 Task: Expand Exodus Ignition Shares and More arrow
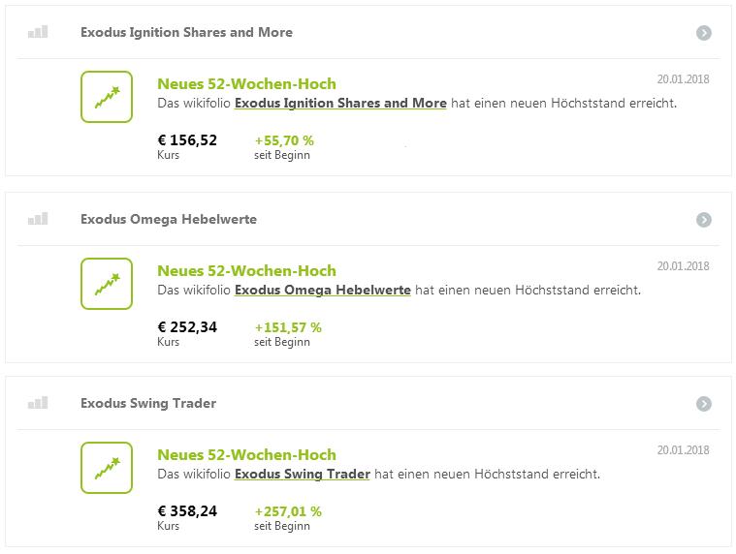[x=704, y=33]
